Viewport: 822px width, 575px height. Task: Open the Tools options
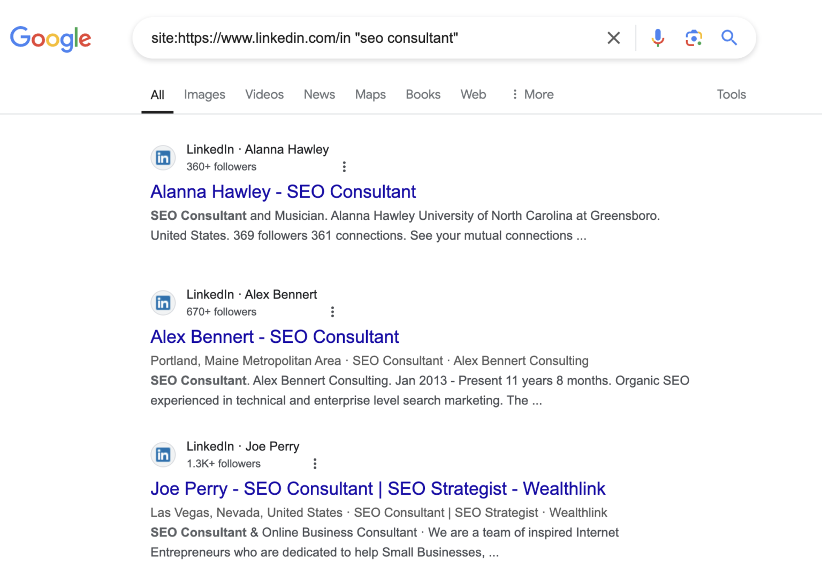tap(731, 94)
